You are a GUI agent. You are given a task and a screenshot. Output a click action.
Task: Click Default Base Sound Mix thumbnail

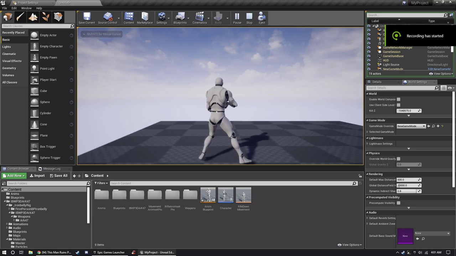[x=405, y=236]
